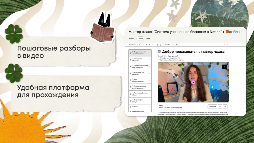254x143 pixels.
Task: Apply italic formatting in the editor toolbar
Action: 143,45
